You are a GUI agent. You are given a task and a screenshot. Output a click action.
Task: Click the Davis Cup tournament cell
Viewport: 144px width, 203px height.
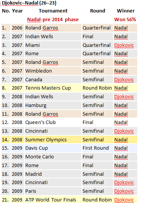click(x=53, y=148)
